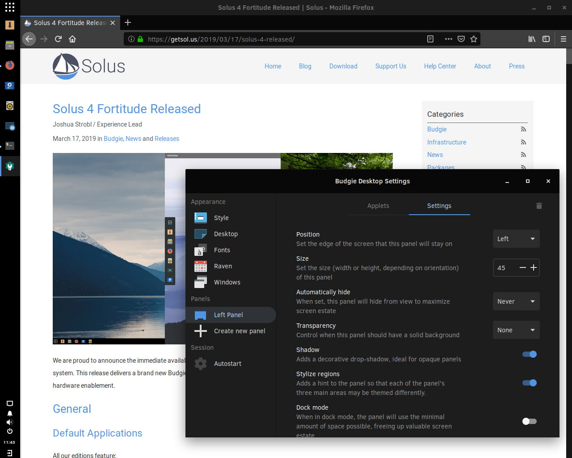Open the terminal icon in the left panel
Viewport: 572px width, 458px height.
[x=10, y=146]
